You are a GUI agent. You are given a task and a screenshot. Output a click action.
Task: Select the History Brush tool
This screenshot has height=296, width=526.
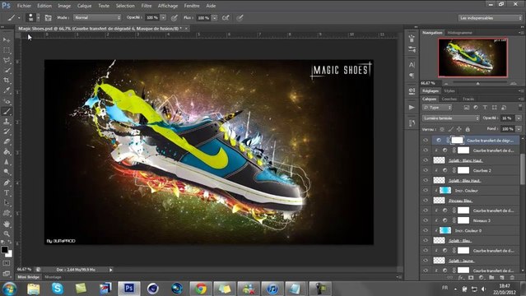tap(7, 132)
